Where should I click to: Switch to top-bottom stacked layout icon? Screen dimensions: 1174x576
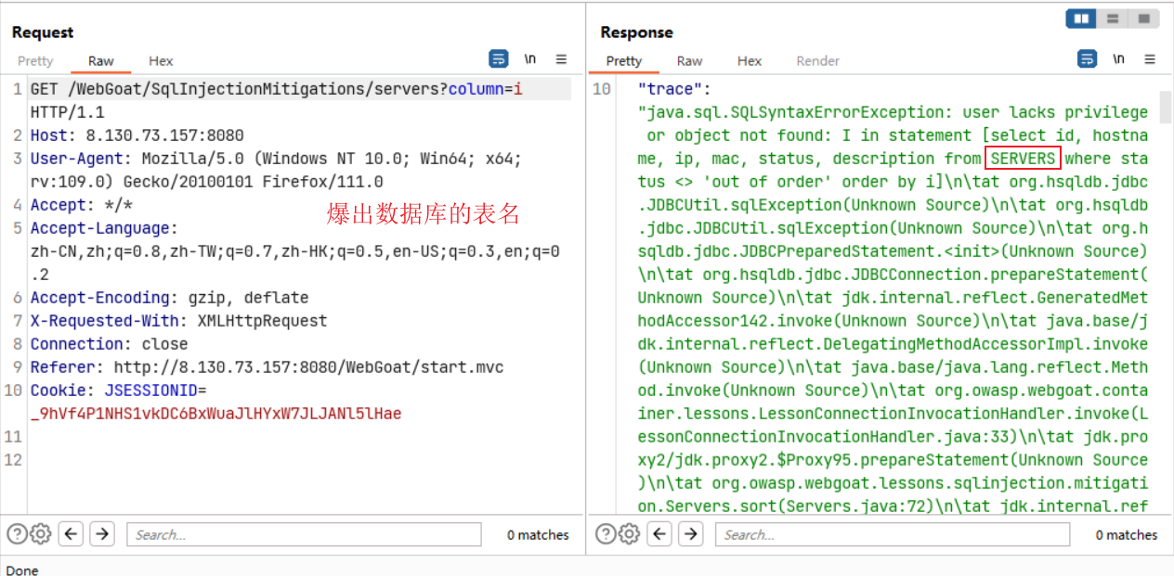(x=1112, y=19)
